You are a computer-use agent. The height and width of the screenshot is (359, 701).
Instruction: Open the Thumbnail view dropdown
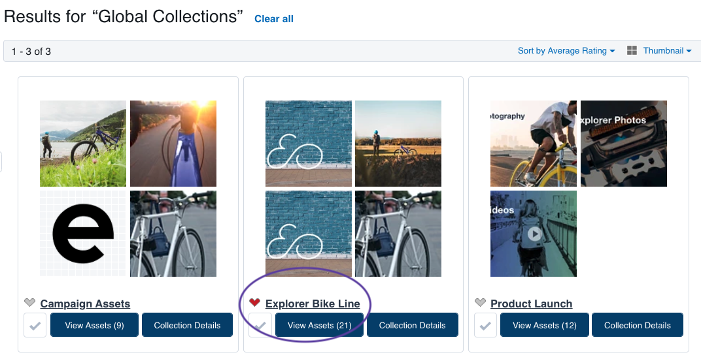[x=668, y=51]
